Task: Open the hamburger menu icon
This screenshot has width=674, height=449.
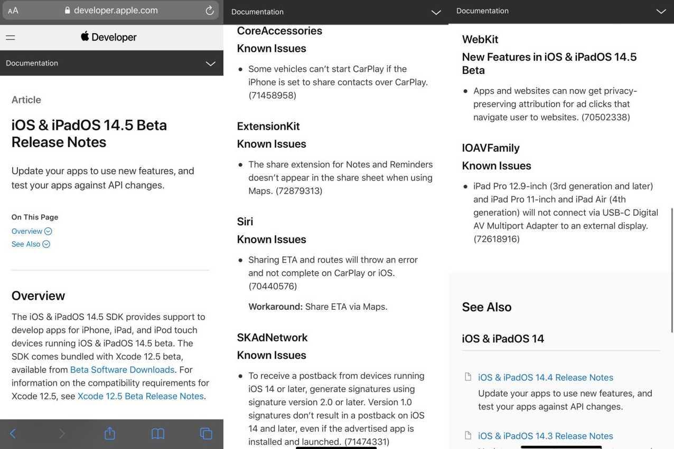Action: click(x=11, y=37)
